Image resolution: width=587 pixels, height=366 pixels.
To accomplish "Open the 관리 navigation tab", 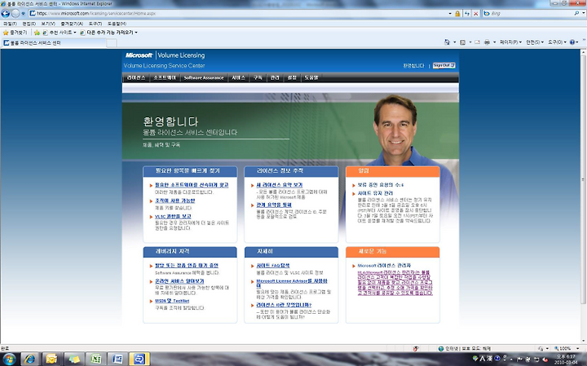I will click(275, 77).
